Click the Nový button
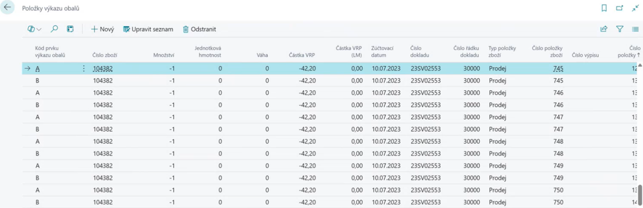 (x=102, y=29)
